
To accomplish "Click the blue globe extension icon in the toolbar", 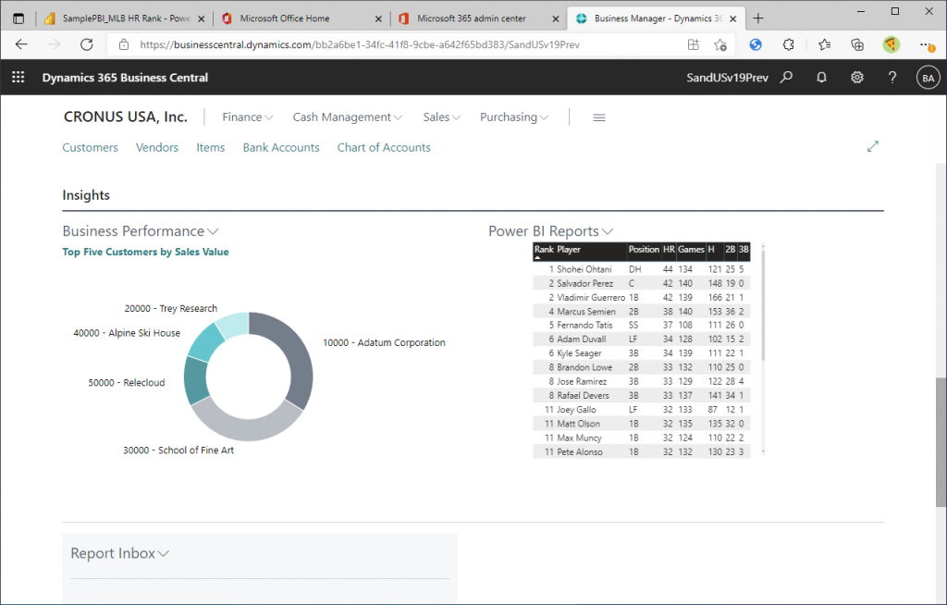I will (756, 44).
